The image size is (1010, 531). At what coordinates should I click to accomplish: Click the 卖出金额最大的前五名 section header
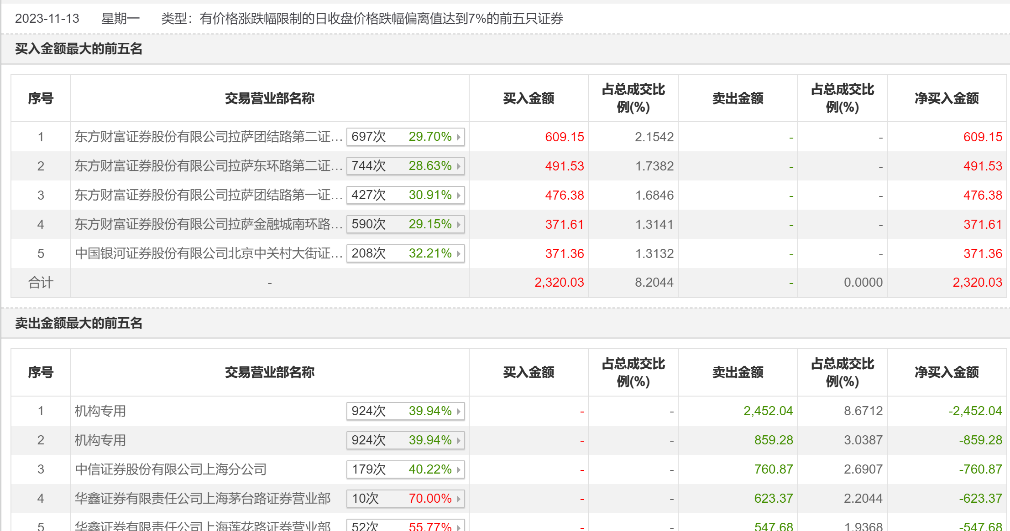coord(78,323)
